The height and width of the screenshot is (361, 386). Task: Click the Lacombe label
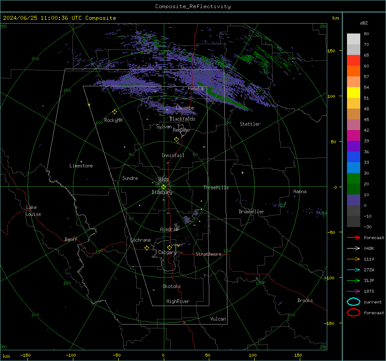click(x=185, y=108)
